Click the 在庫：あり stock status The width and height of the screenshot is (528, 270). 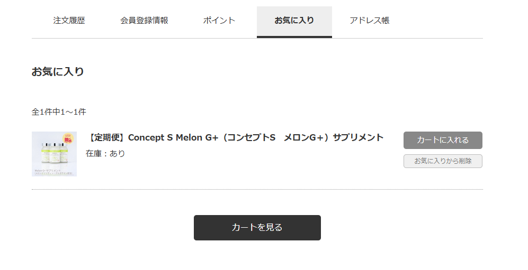coord(105,154)
